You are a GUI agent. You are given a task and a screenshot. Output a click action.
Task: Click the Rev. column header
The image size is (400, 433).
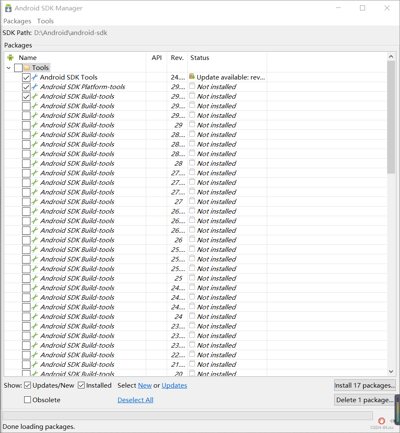(177, 58)
